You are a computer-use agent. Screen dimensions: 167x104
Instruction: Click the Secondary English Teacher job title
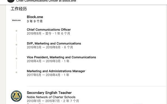(49, 93)
